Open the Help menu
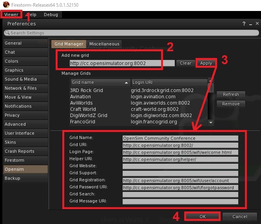Screen dimensions: 261x224 [32, 14]
